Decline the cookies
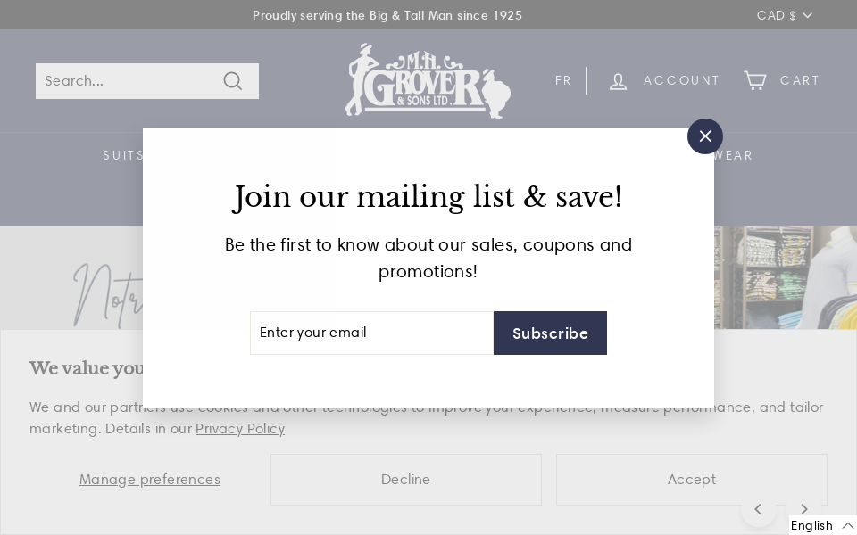 point(405,480)
